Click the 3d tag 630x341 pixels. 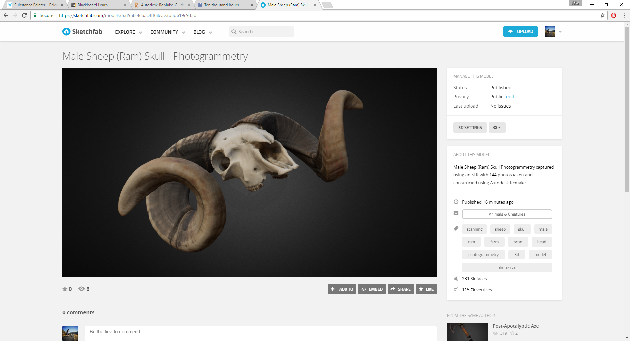coord(517,254)
